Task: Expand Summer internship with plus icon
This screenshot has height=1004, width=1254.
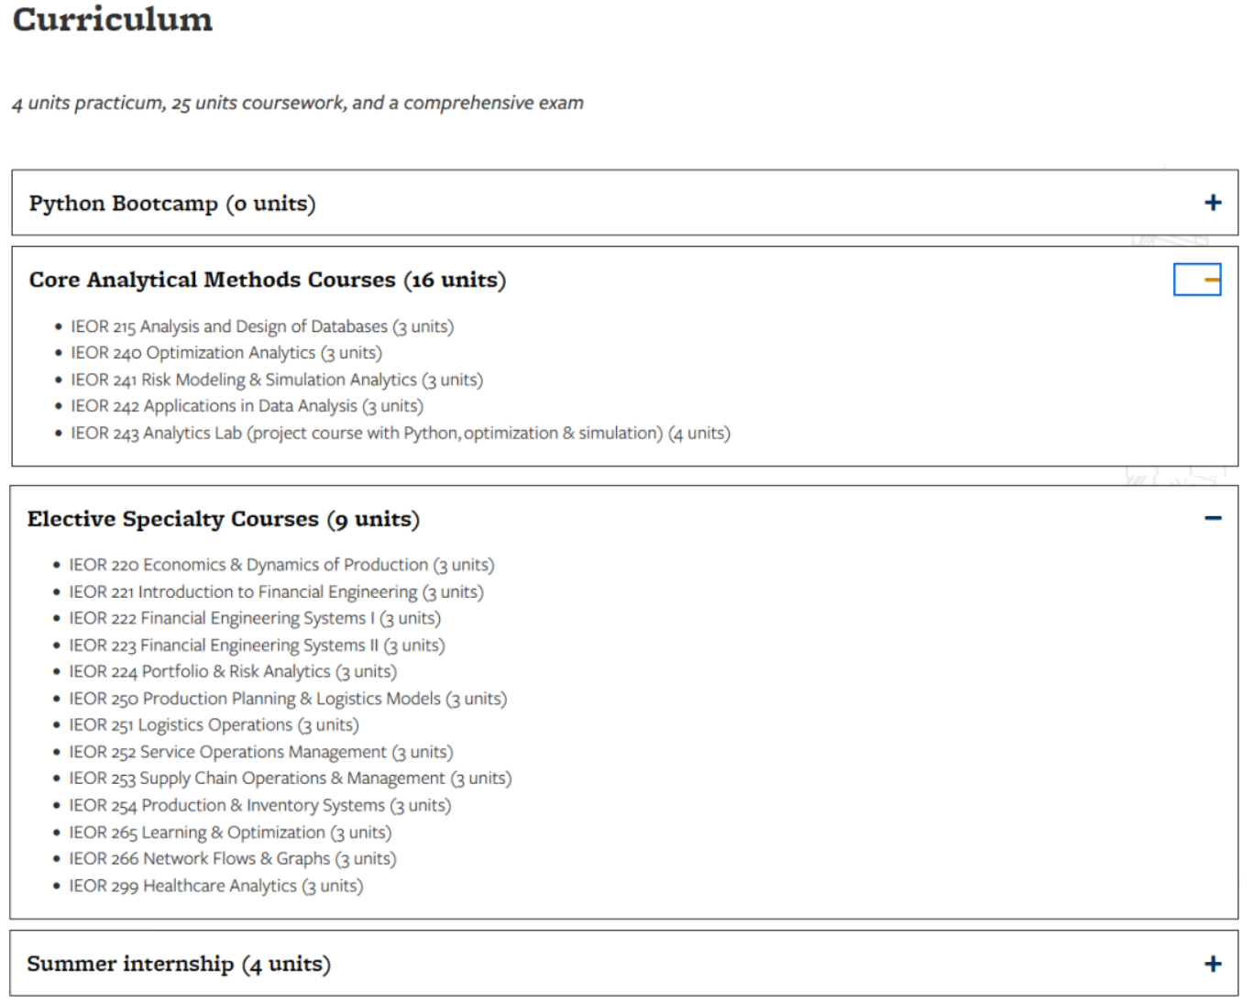Action: pyautogui.click(x=1212, y=964)
